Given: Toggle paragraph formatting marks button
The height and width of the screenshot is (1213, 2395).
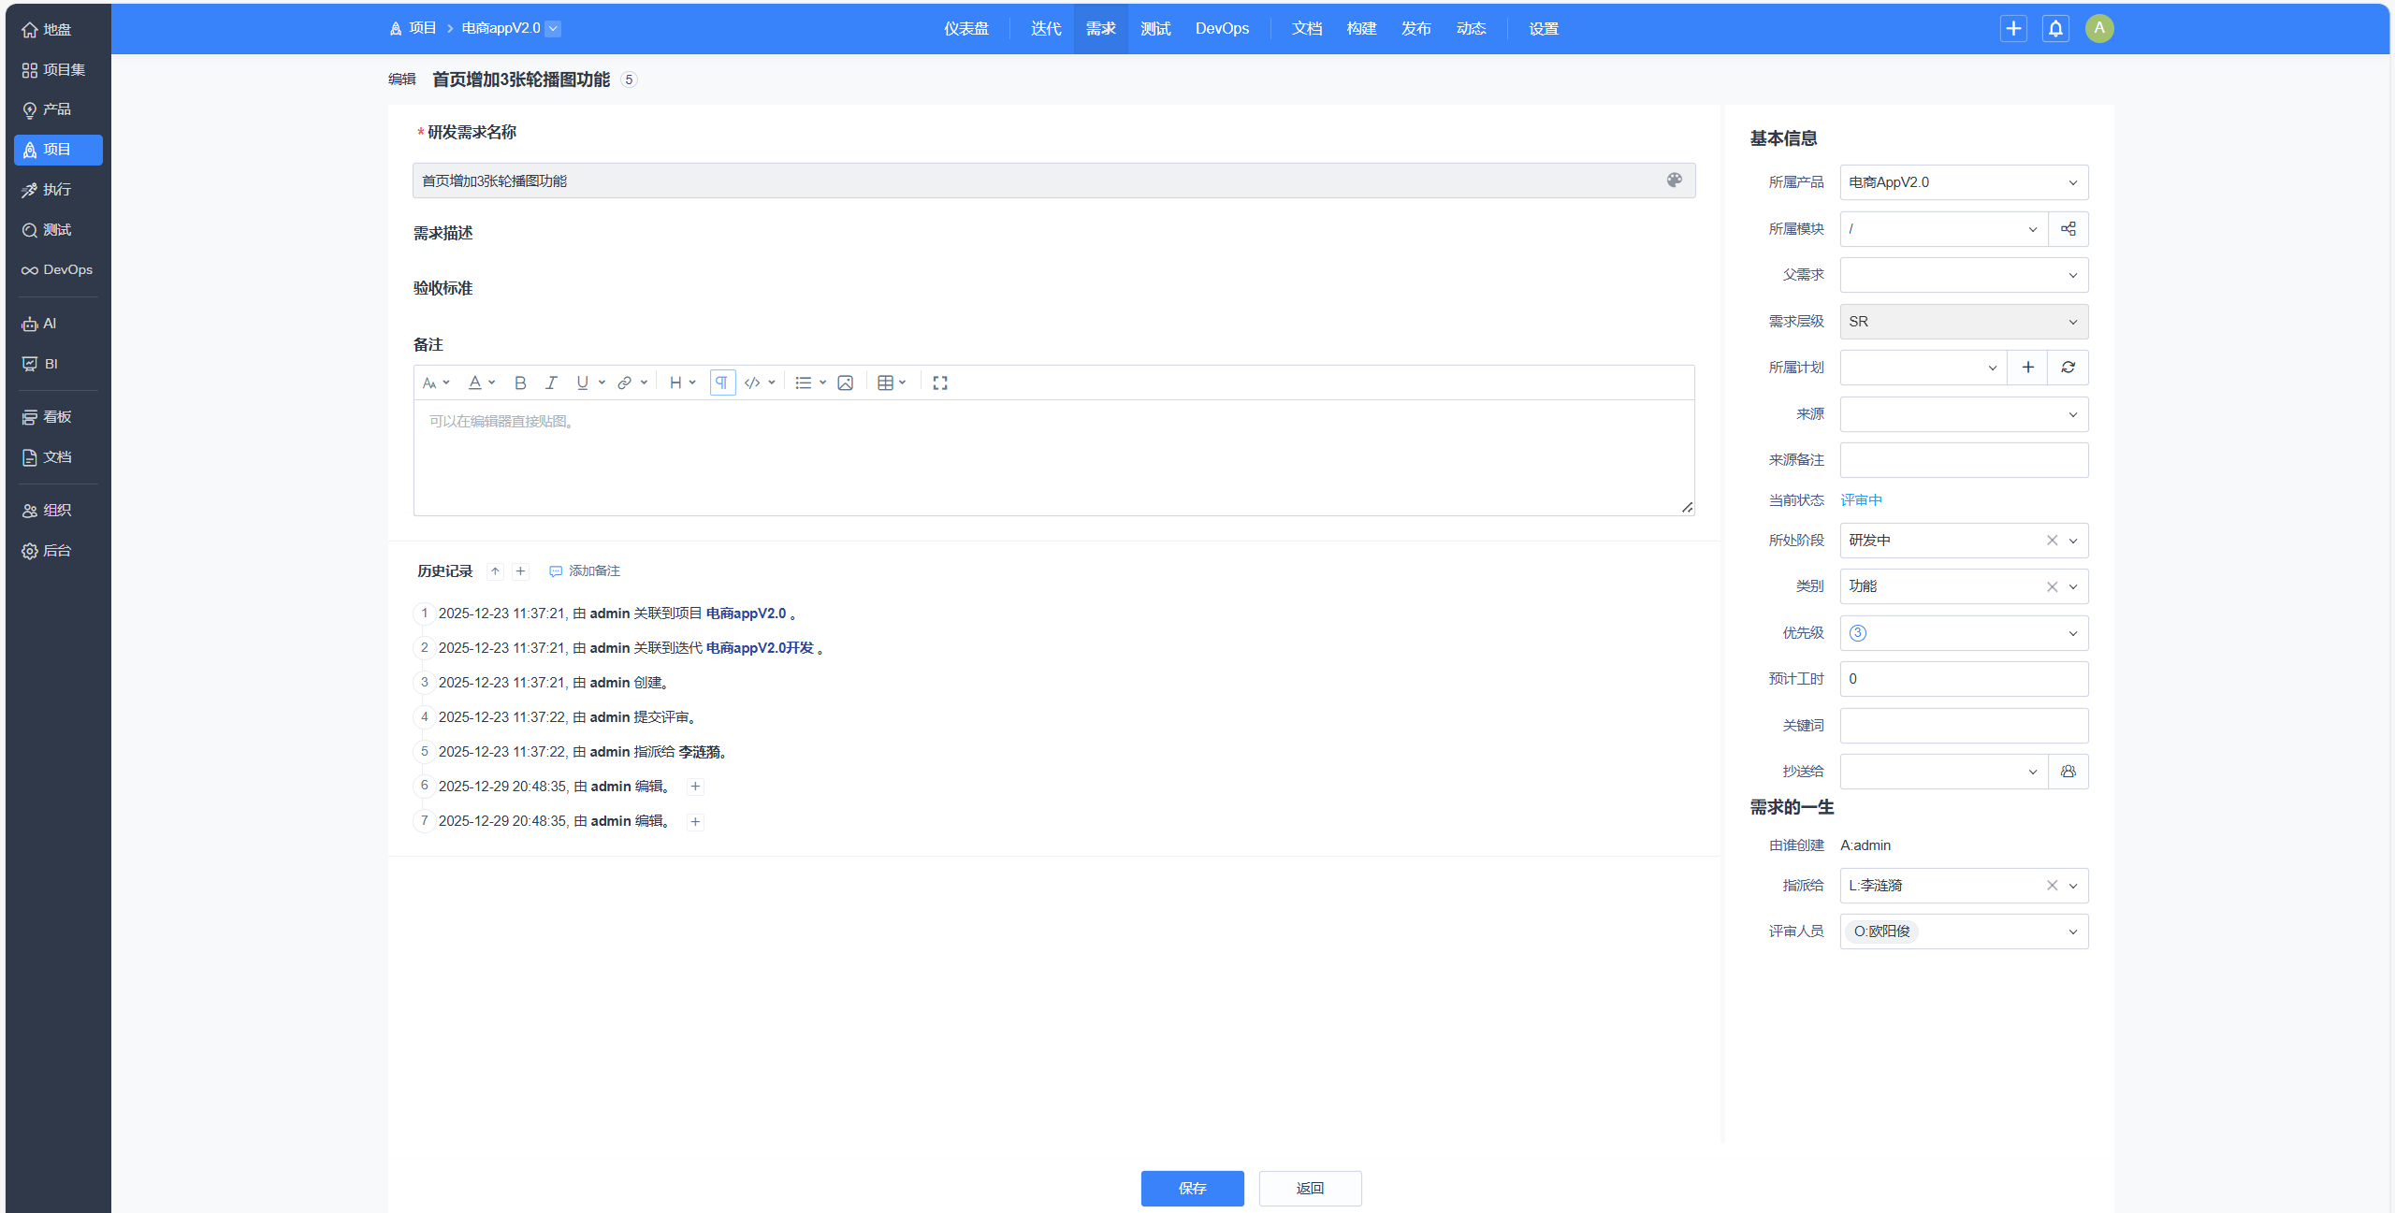Looking at the screenshot, I should (721, 383).
